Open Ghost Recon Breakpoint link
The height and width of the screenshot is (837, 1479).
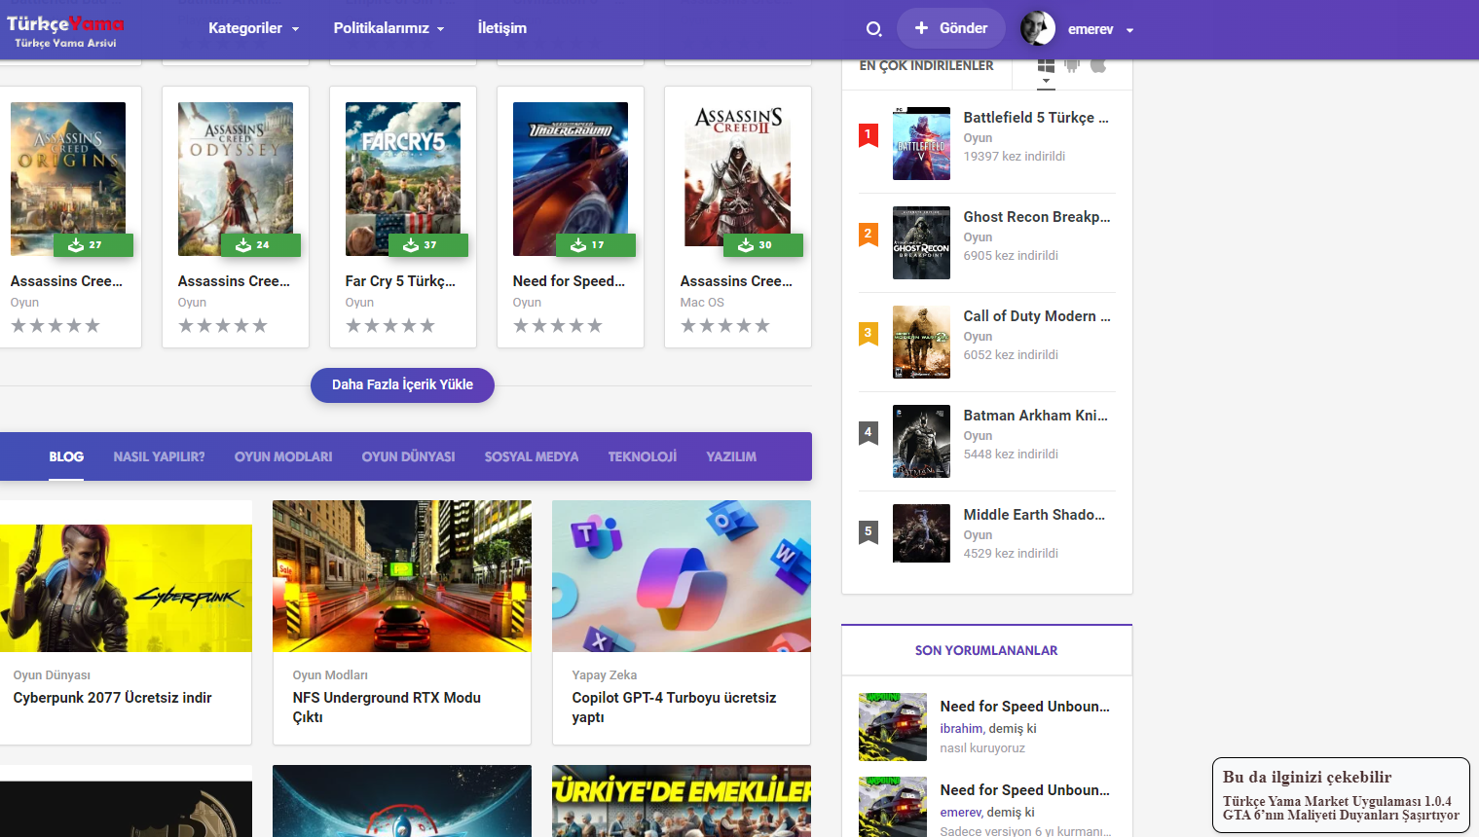(1037, 217)
